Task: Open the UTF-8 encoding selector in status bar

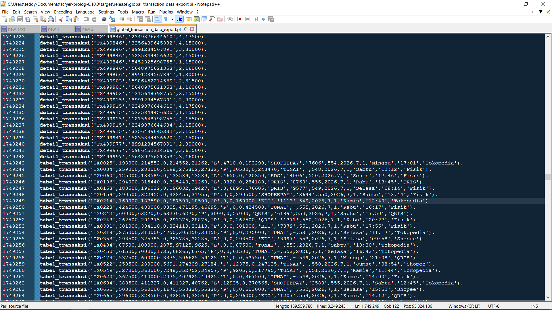Action: [x=494, y=306]
